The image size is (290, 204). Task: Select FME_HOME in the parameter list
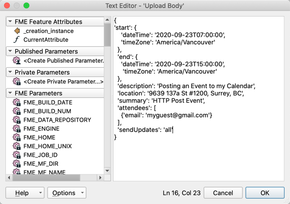pos(39,137)
